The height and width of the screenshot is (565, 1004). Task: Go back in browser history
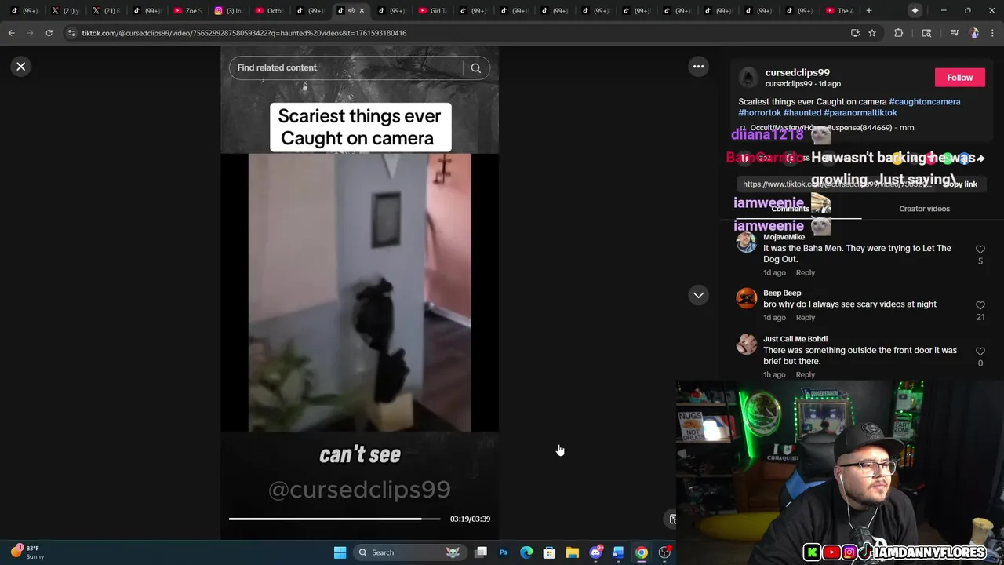[x=11, y=33]
